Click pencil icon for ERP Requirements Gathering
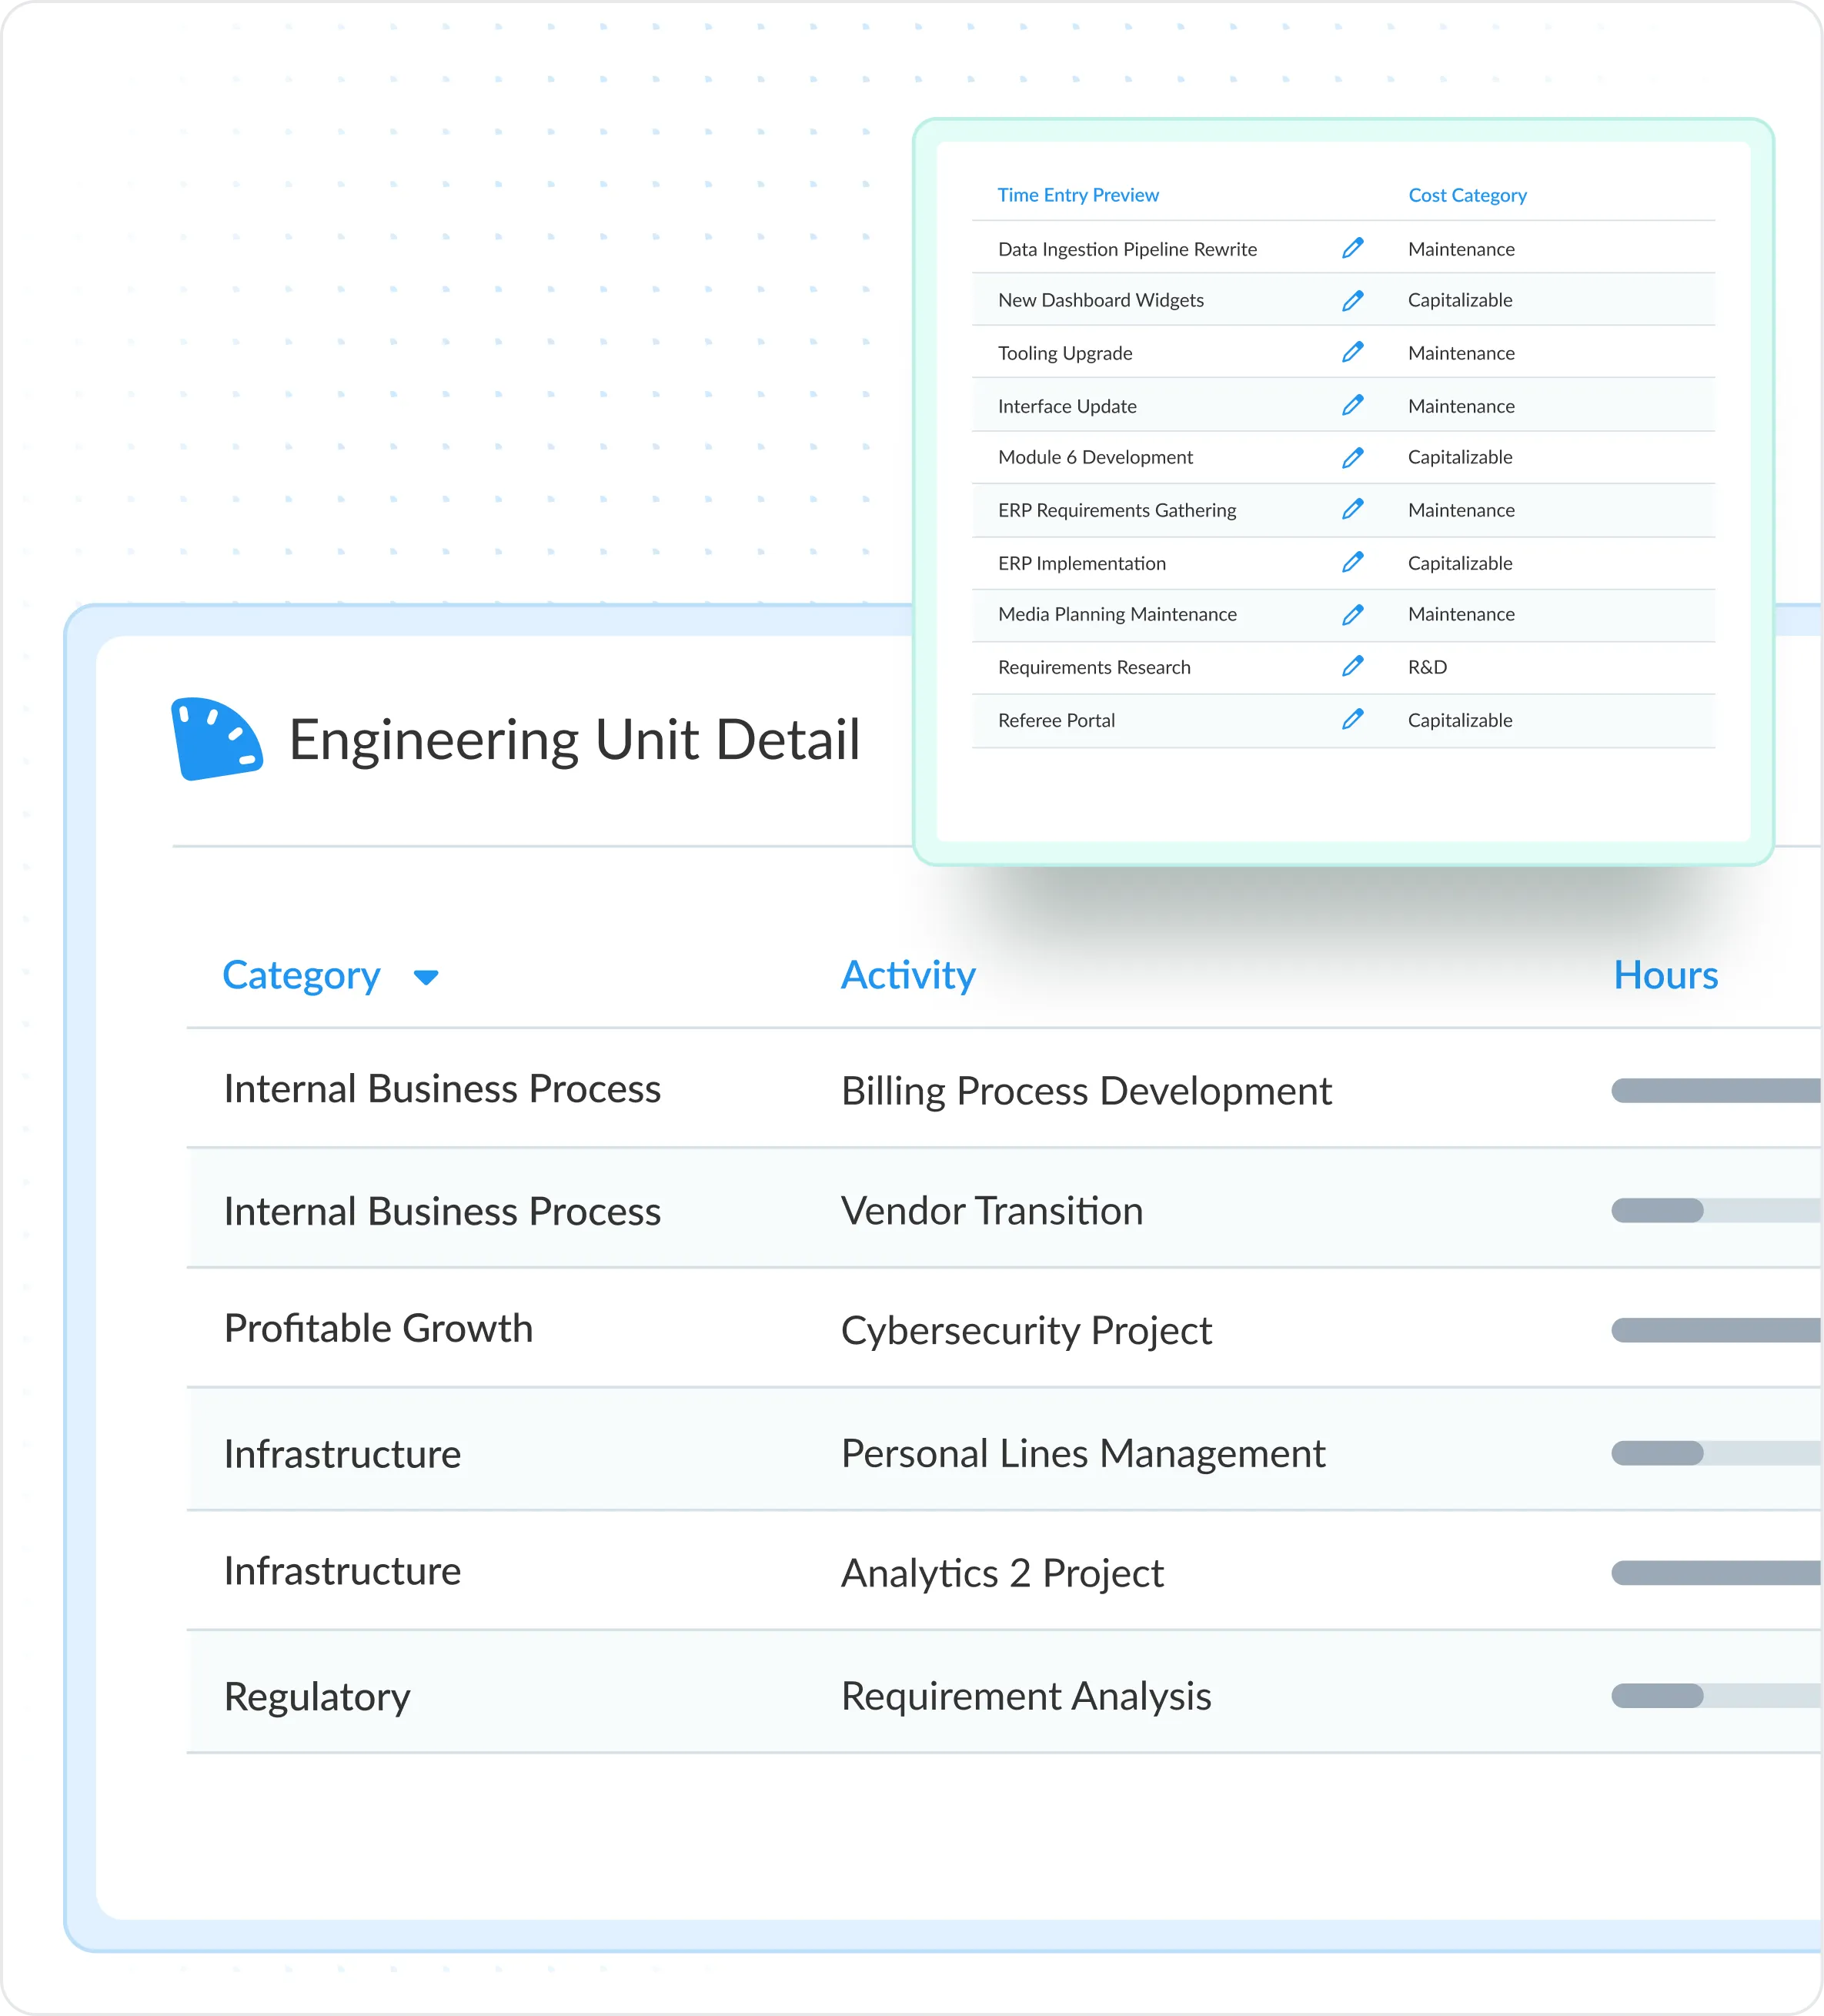 pos(1352,509)
